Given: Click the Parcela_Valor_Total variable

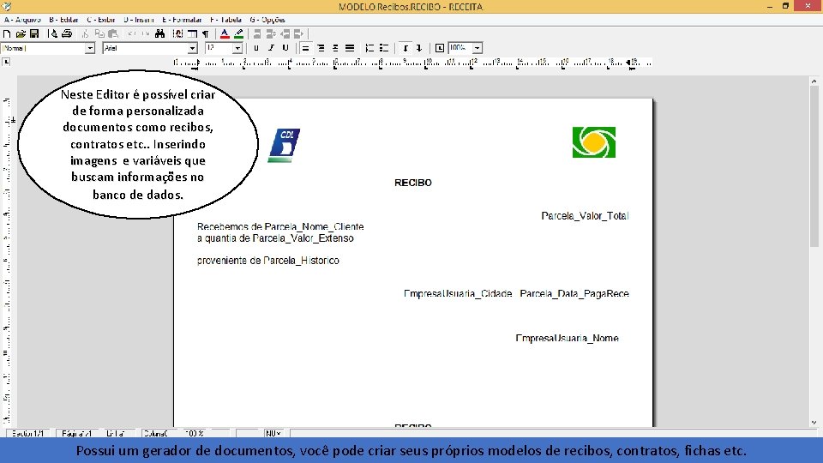Looking at the screenshot, I should coord(585,216).
